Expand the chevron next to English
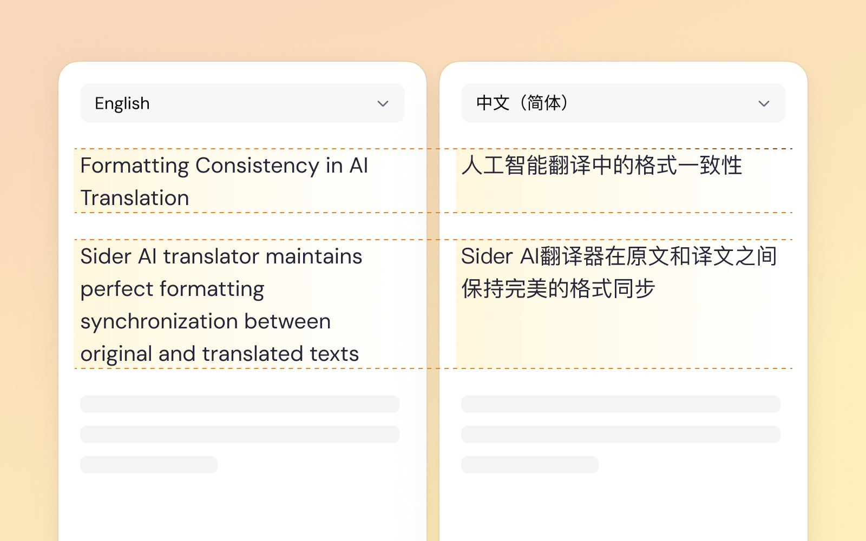The width and height of the screenshot is (866, 541). click(x=383, y=103)
